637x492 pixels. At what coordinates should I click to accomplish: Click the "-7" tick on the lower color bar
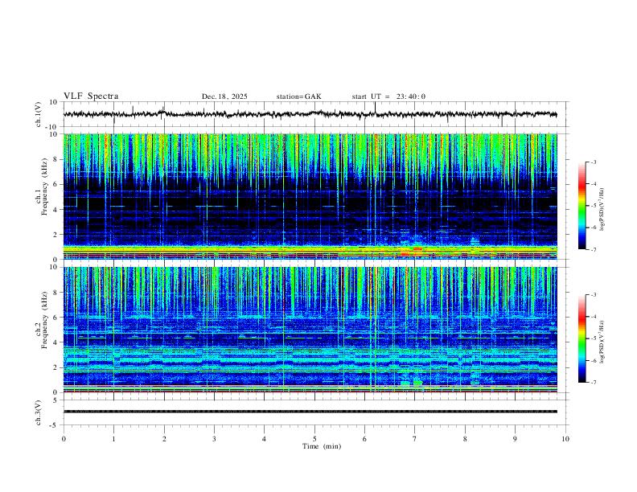point(593,383)
